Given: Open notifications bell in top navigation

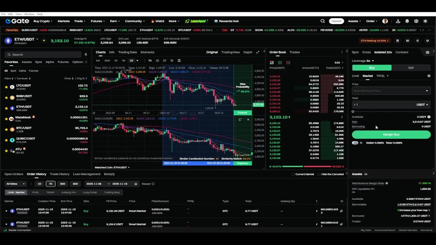Looking at the screenshot, I should [407, 21].
